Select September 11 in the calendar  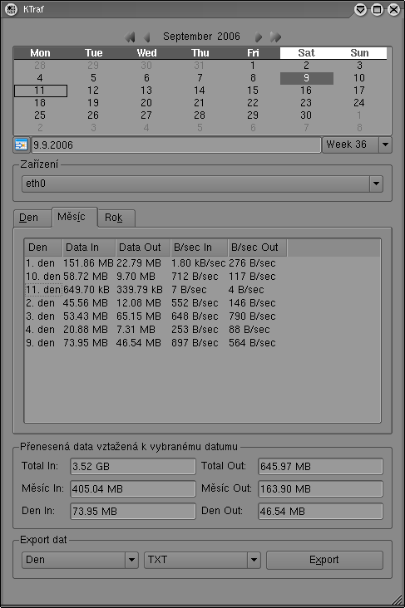(41, 91)
